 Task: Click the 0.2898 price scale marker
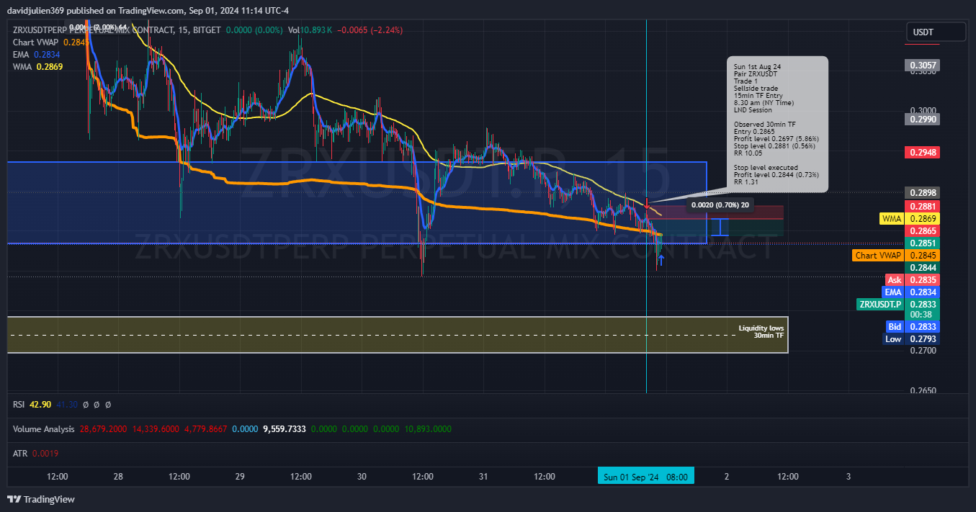tap(923, 193)
